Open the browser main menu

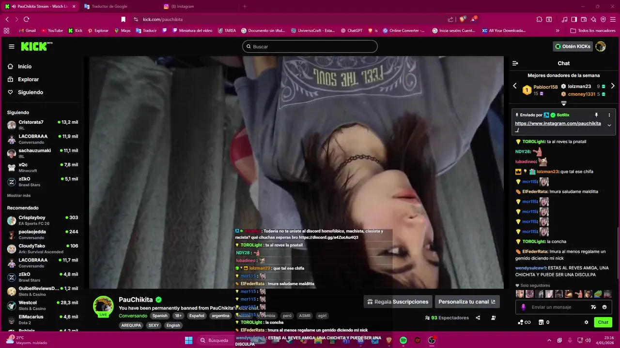613,19
